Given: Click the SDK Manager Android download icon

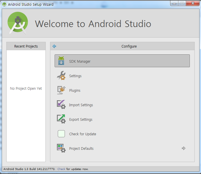Looking at the screenshot, I should (x=61, y=61).
